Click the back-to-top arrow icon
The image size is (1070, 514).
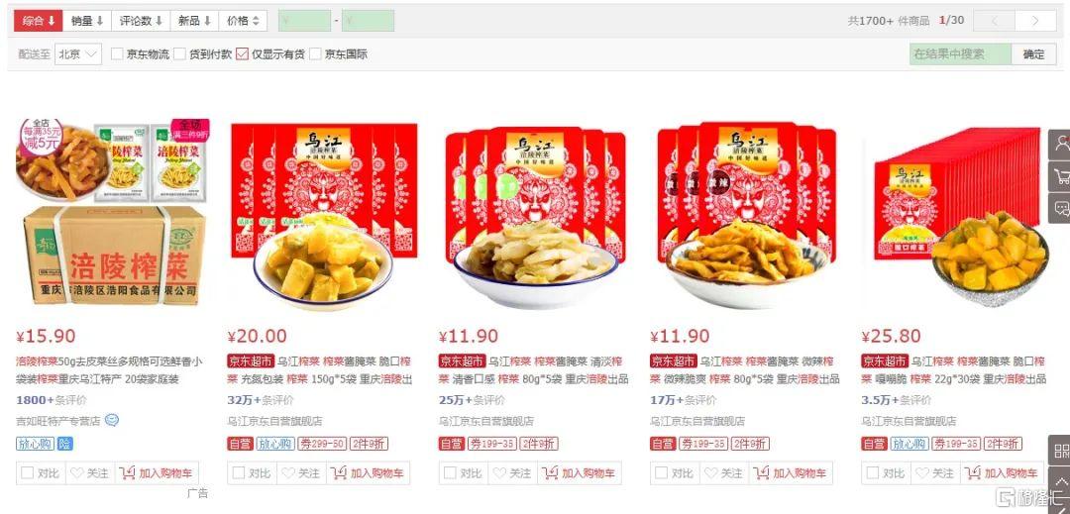[1060, 481]
